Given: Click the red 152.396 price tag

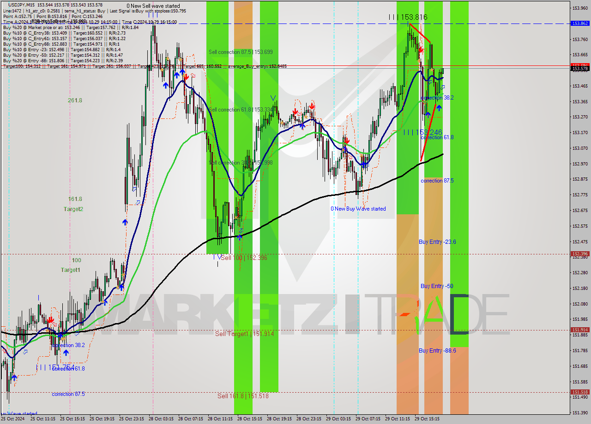Looking at the screenshot, I should coord(580,253).
